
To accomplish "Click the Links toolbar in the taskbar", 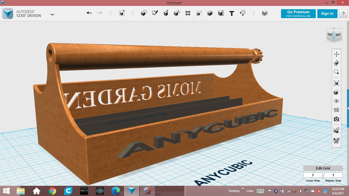I will coord(250,191).
